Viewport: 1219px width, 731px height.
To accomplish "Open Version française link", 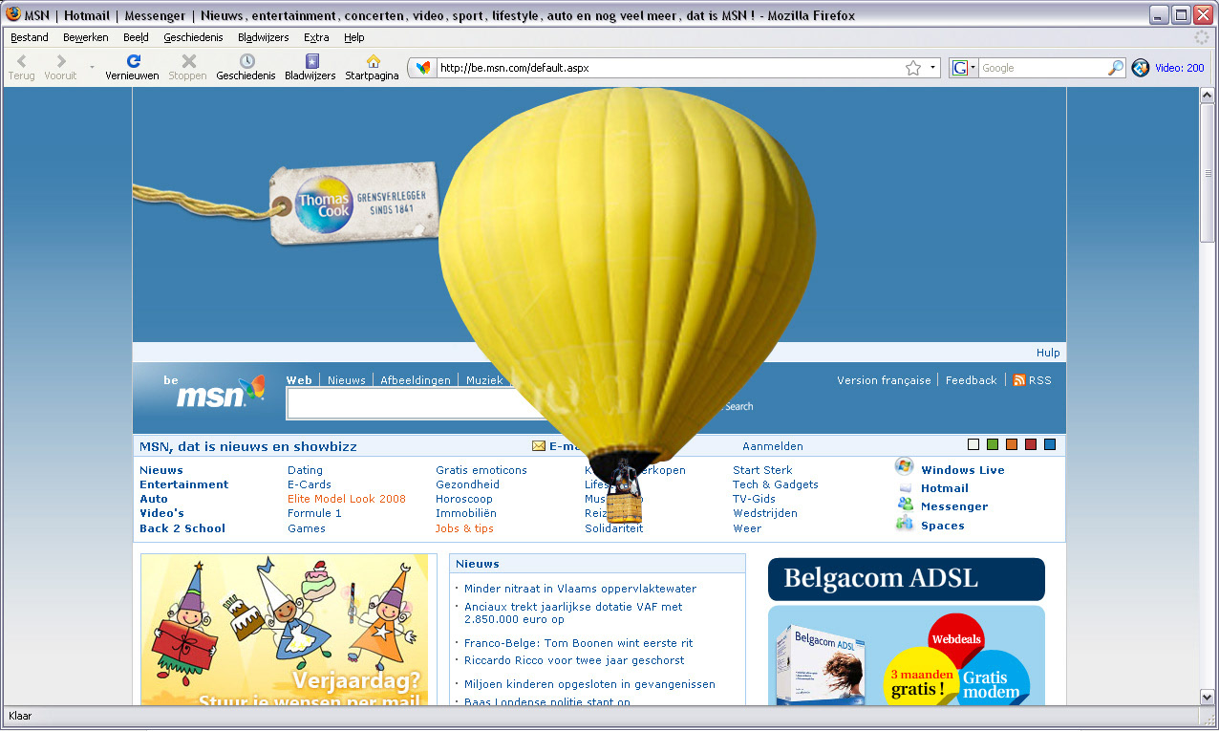I will (x=884, y=380).
